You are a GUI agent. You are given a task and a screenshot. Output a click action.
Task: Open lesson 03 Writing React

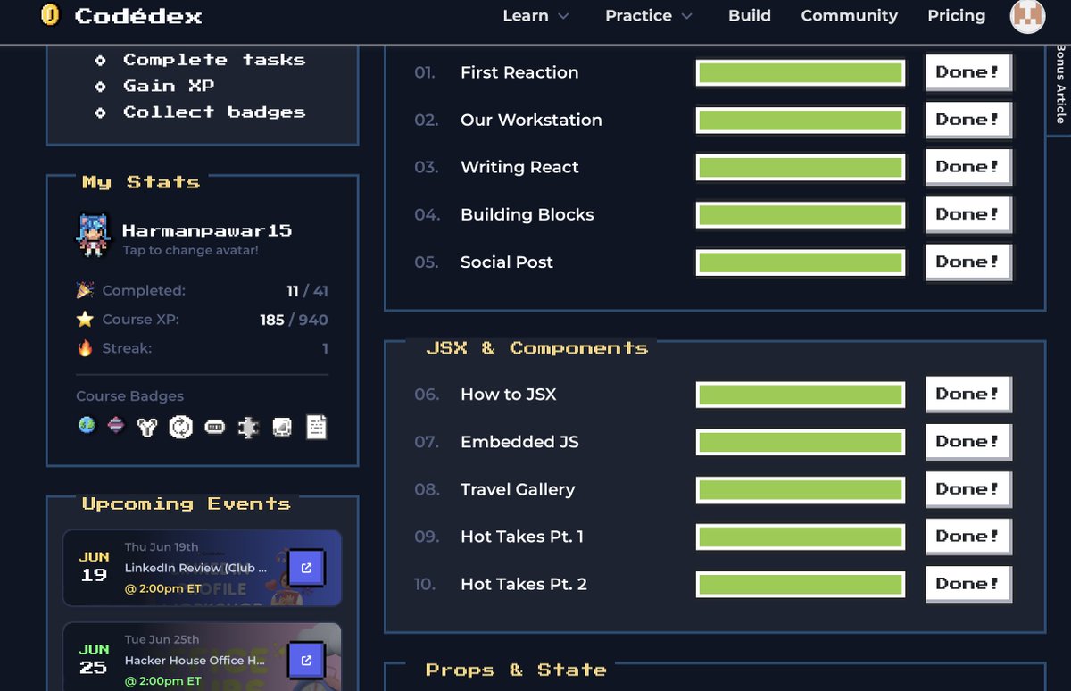click(x=519, y=167)
